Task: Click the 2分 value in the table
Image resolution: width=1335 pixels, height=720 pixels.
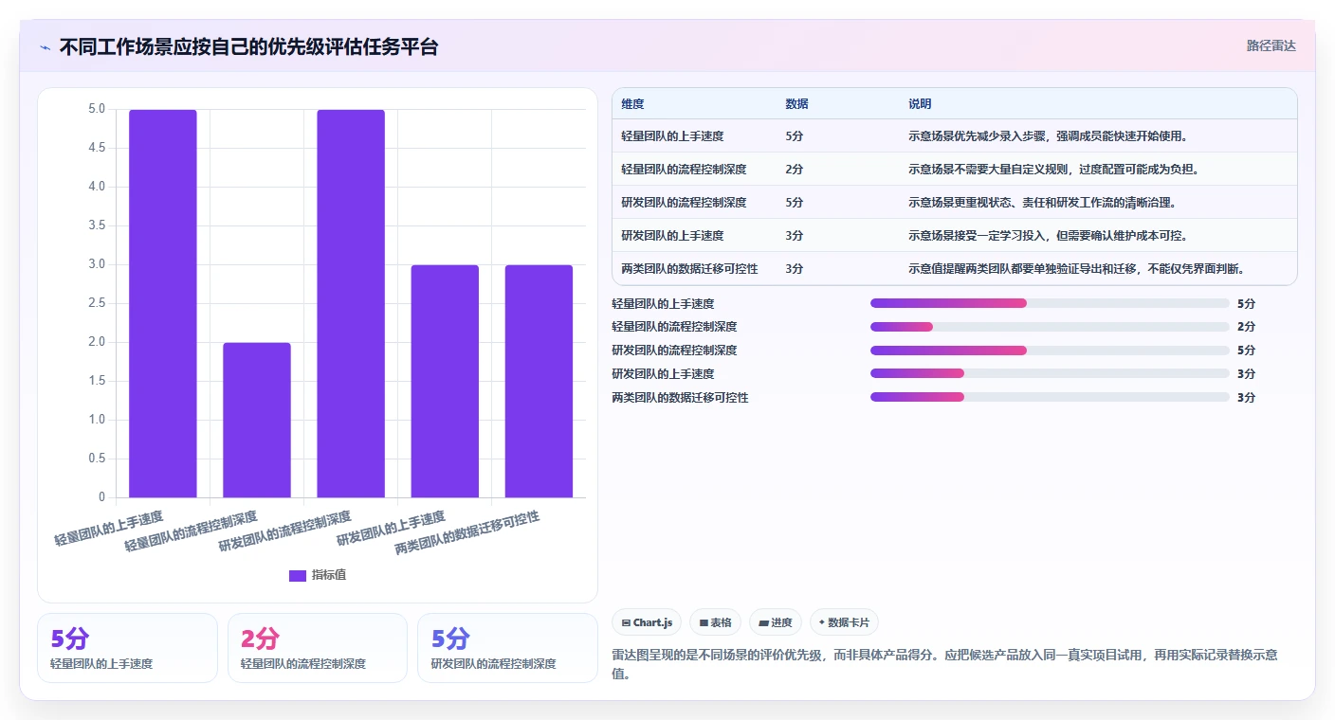Action: coord(795,170)
